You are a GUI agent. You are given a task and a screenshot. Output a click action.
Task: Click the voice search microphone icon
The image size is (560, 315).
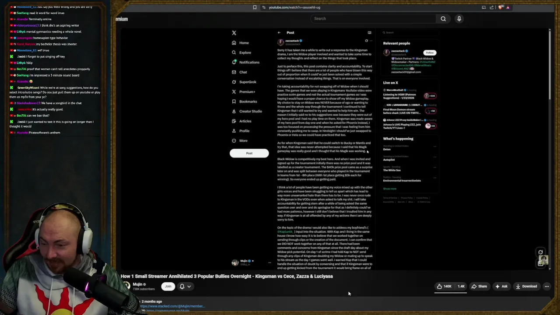(459, 18)
